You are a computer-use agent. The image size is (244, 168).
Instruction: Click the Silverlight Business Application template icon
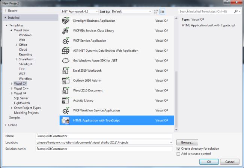[x=66, y=21]
